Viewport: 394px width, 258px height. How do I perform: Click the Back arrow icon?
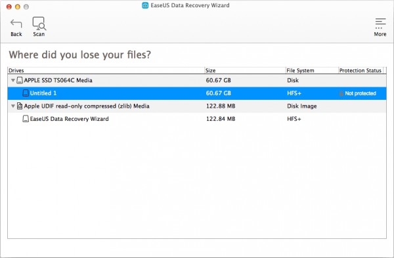16,24
